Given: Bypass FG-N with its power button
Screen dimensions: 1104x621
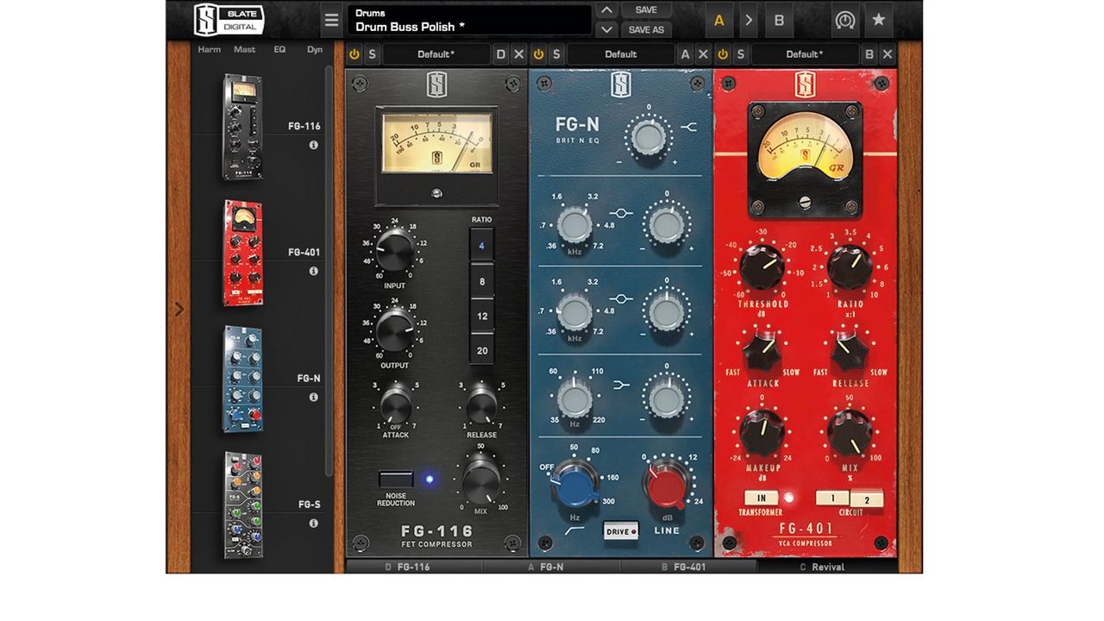Looking at the screenshot, I should 539,54.
